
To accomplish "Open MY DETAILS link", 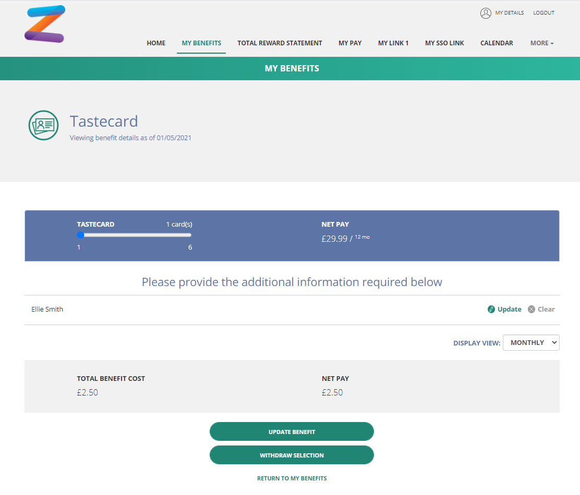I will [x=510, y=13].
